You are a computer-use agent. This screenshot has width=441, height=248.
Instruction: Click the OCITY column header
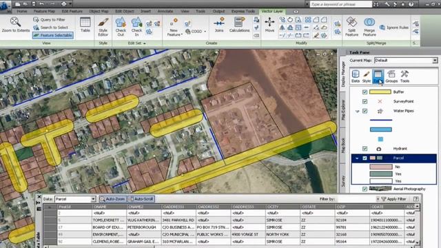point(283,207)
